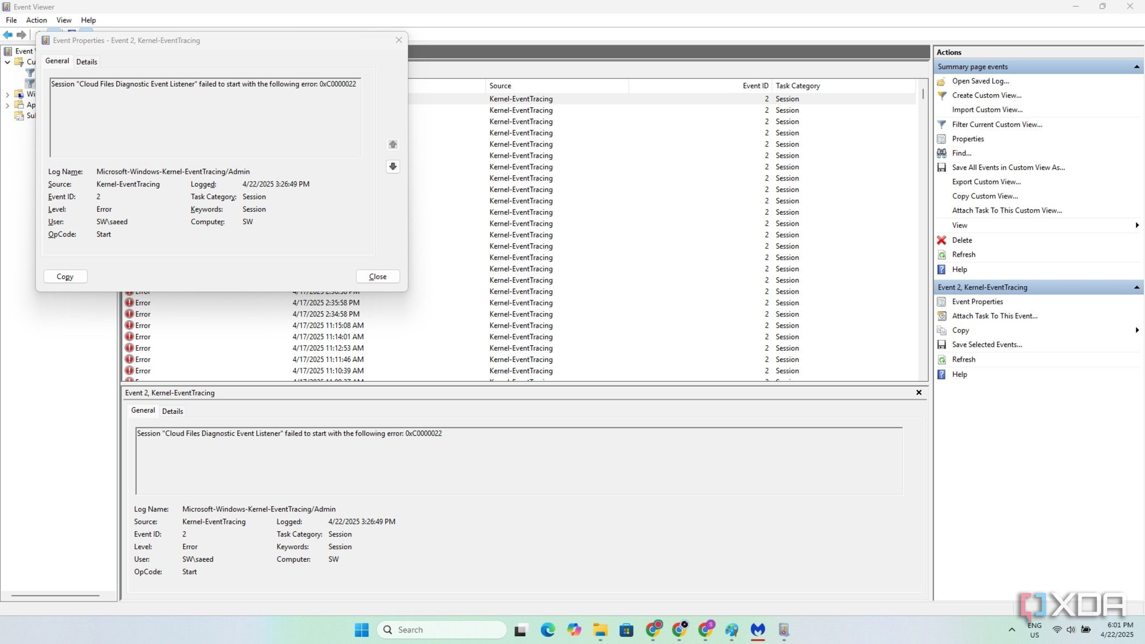The width and height of the screenshot is (1145, 644).
Task: Show next event with down arrow button
Action: (393, 166)
